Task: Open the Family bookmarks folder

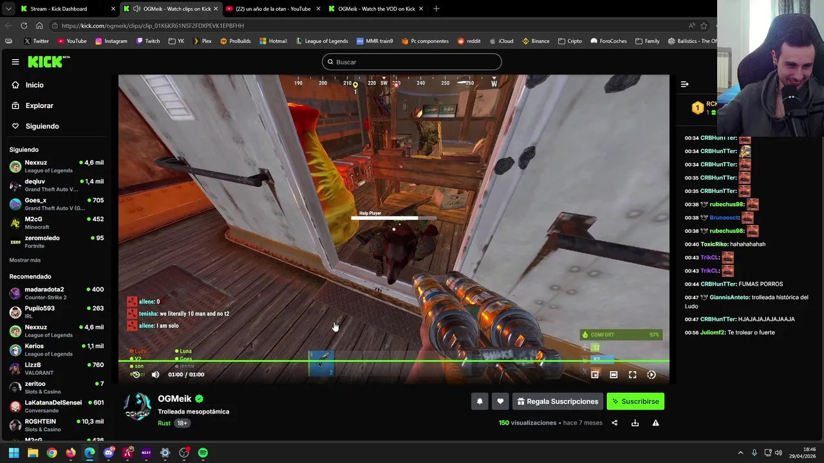Action: 648,41
